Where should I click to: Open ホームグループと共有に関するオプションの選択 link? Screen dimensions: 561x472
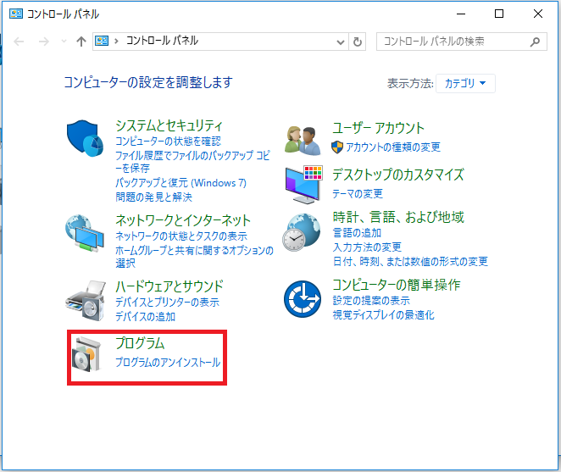[x=194, y=257]
